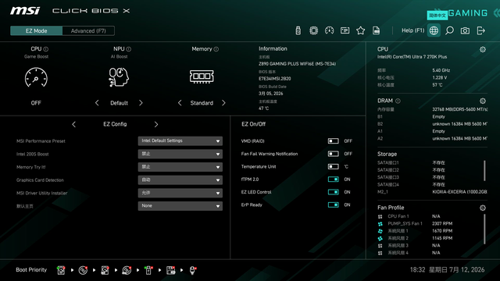Open Intel 200S Boost dropdown
500x281 pixels.
pos(180,154)
